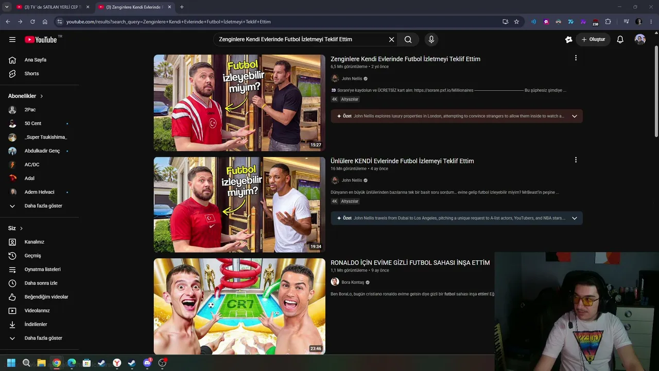Viewport: 659px width, 371px height.
Task: Open the install app icon in address bar
Action: [505, 22]
